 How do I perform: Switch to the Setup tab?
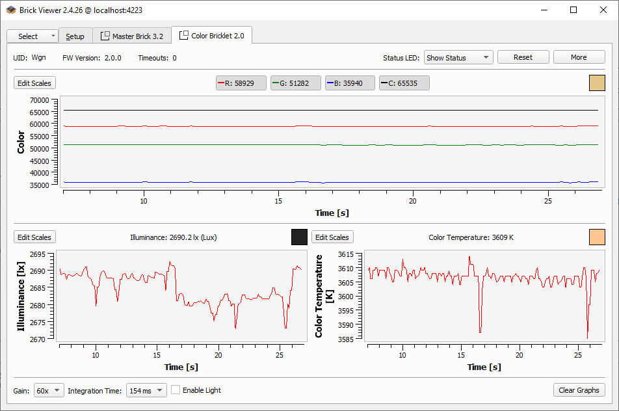tap(75, 36)
